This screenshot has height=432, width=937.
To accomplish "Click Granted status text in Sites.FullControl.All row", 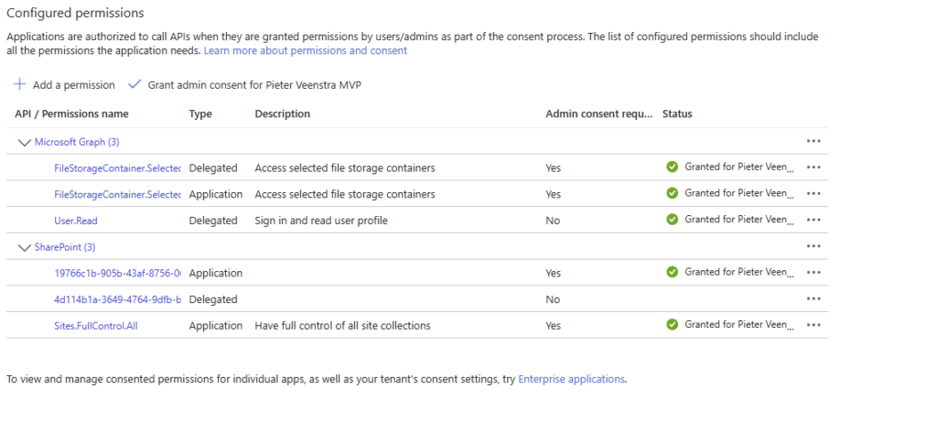I will [739, 325].
